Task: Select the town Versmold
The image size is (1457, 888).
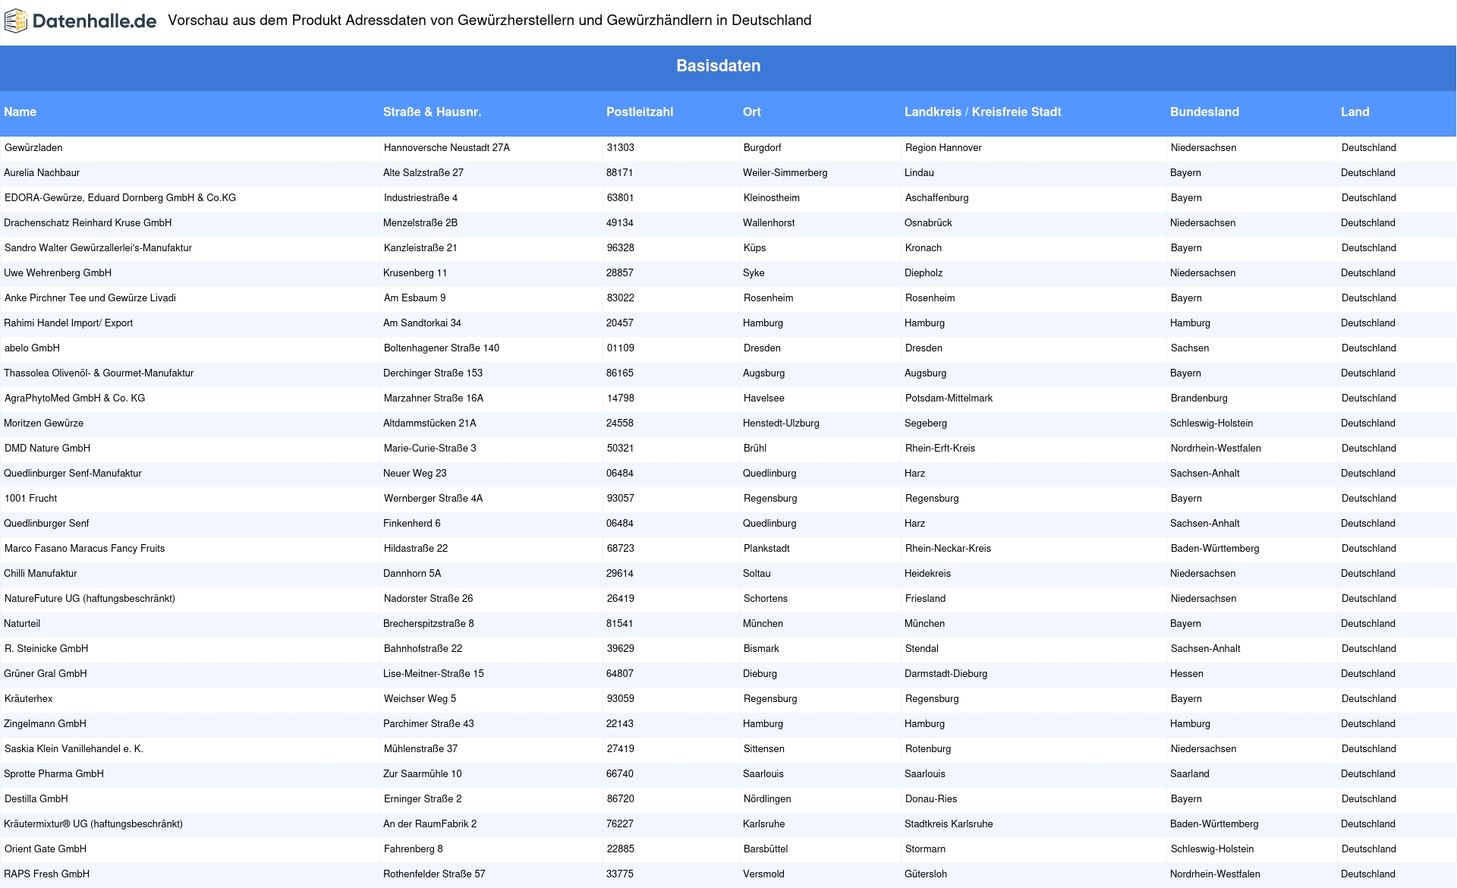Action: click(x=763, y=874)
